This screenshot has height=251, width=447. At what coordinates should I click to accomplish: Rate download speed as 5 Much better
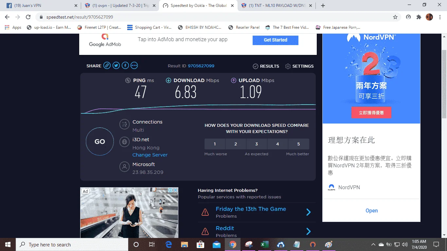(299, 144)
